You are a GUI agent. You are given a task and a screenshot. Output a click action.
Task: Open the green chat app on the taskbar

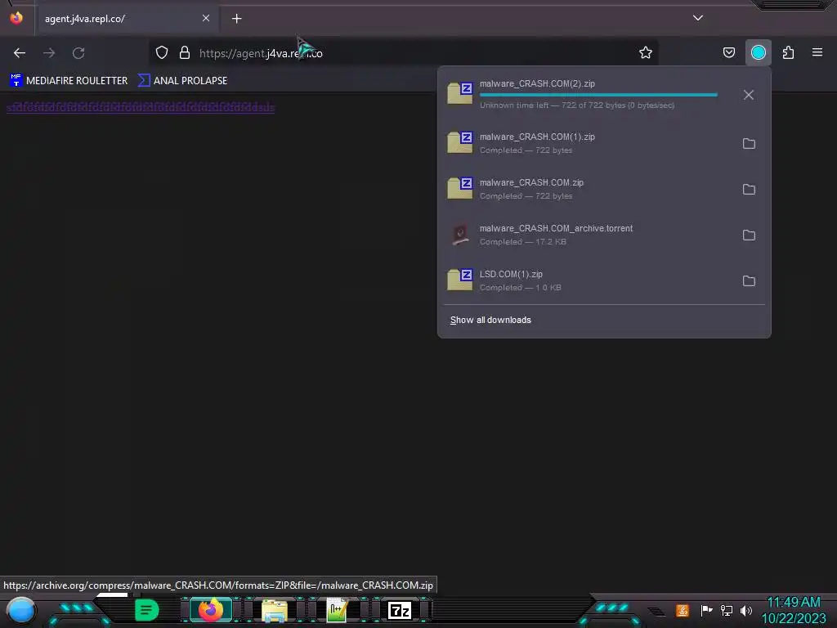[146, 610]
